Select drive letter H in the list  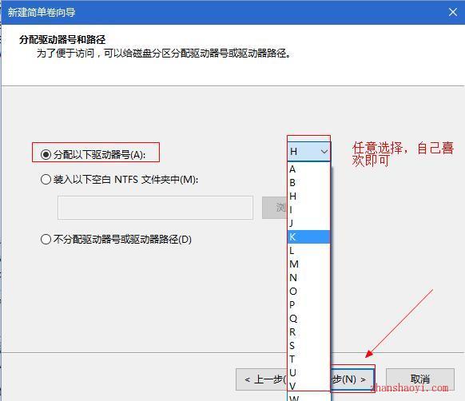tap(308, 197)
